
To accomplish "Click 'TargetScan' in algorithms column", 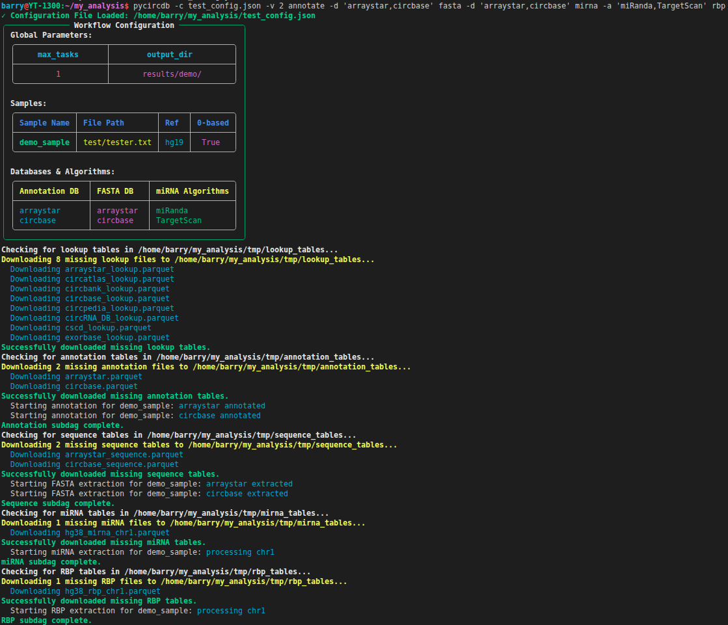I will point(178,220).
